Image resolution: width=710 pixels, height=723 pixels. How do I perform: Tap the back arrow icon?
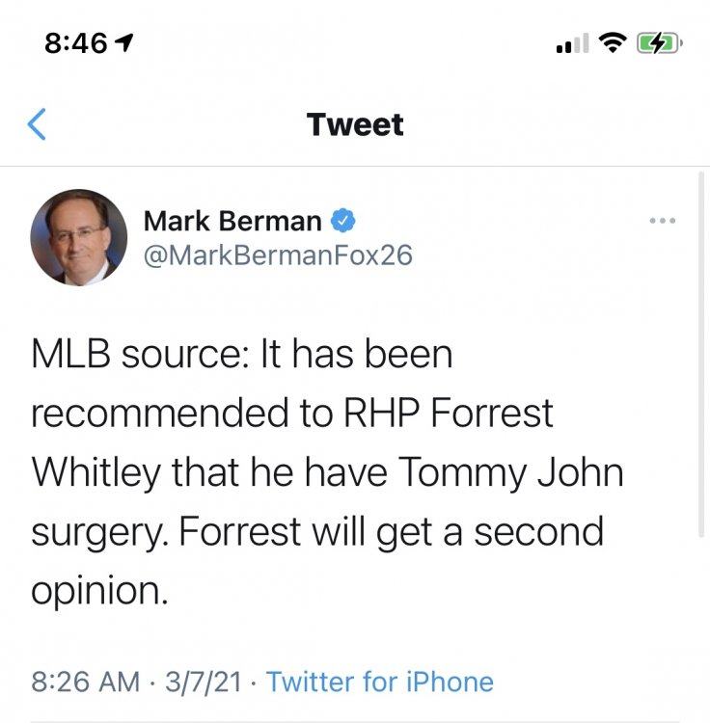click(x=37, y=124)
